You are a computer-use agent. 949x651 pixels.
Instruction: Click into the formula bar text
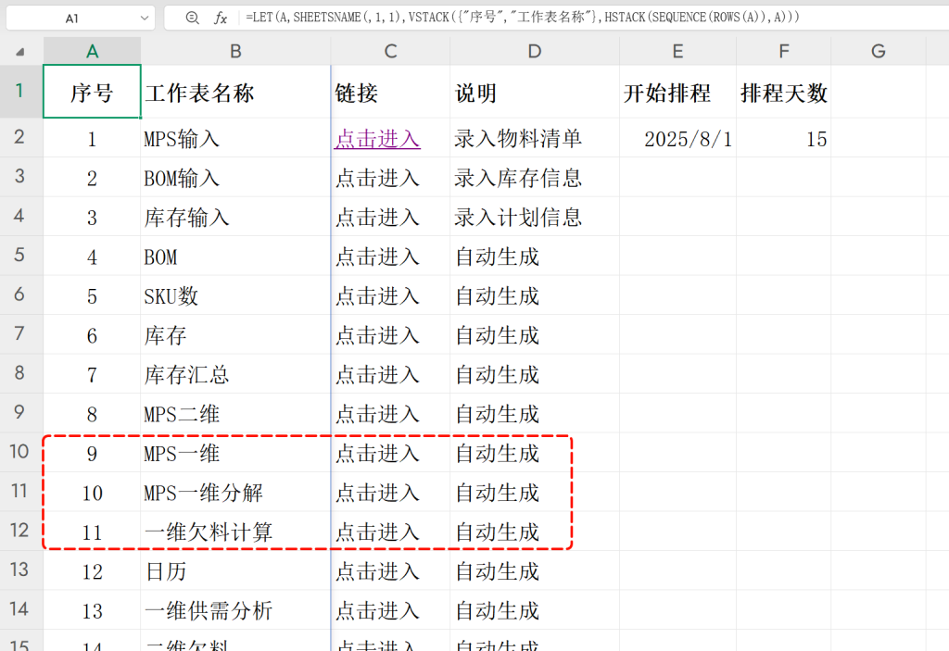(523, 18)
